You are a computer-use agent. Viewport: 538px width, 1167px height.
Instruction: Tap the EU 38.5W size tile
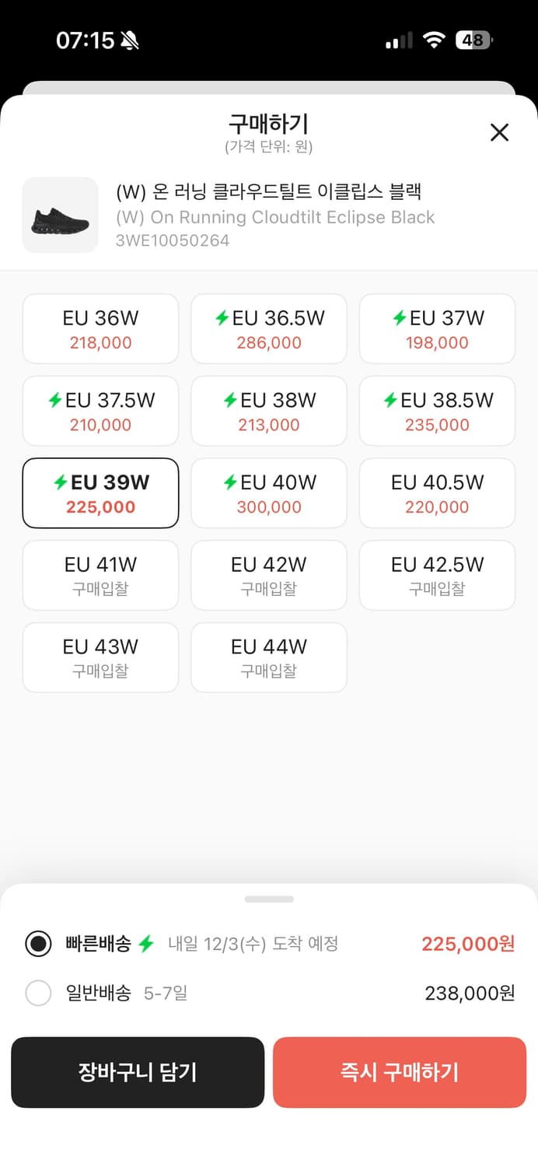point(437,412)
